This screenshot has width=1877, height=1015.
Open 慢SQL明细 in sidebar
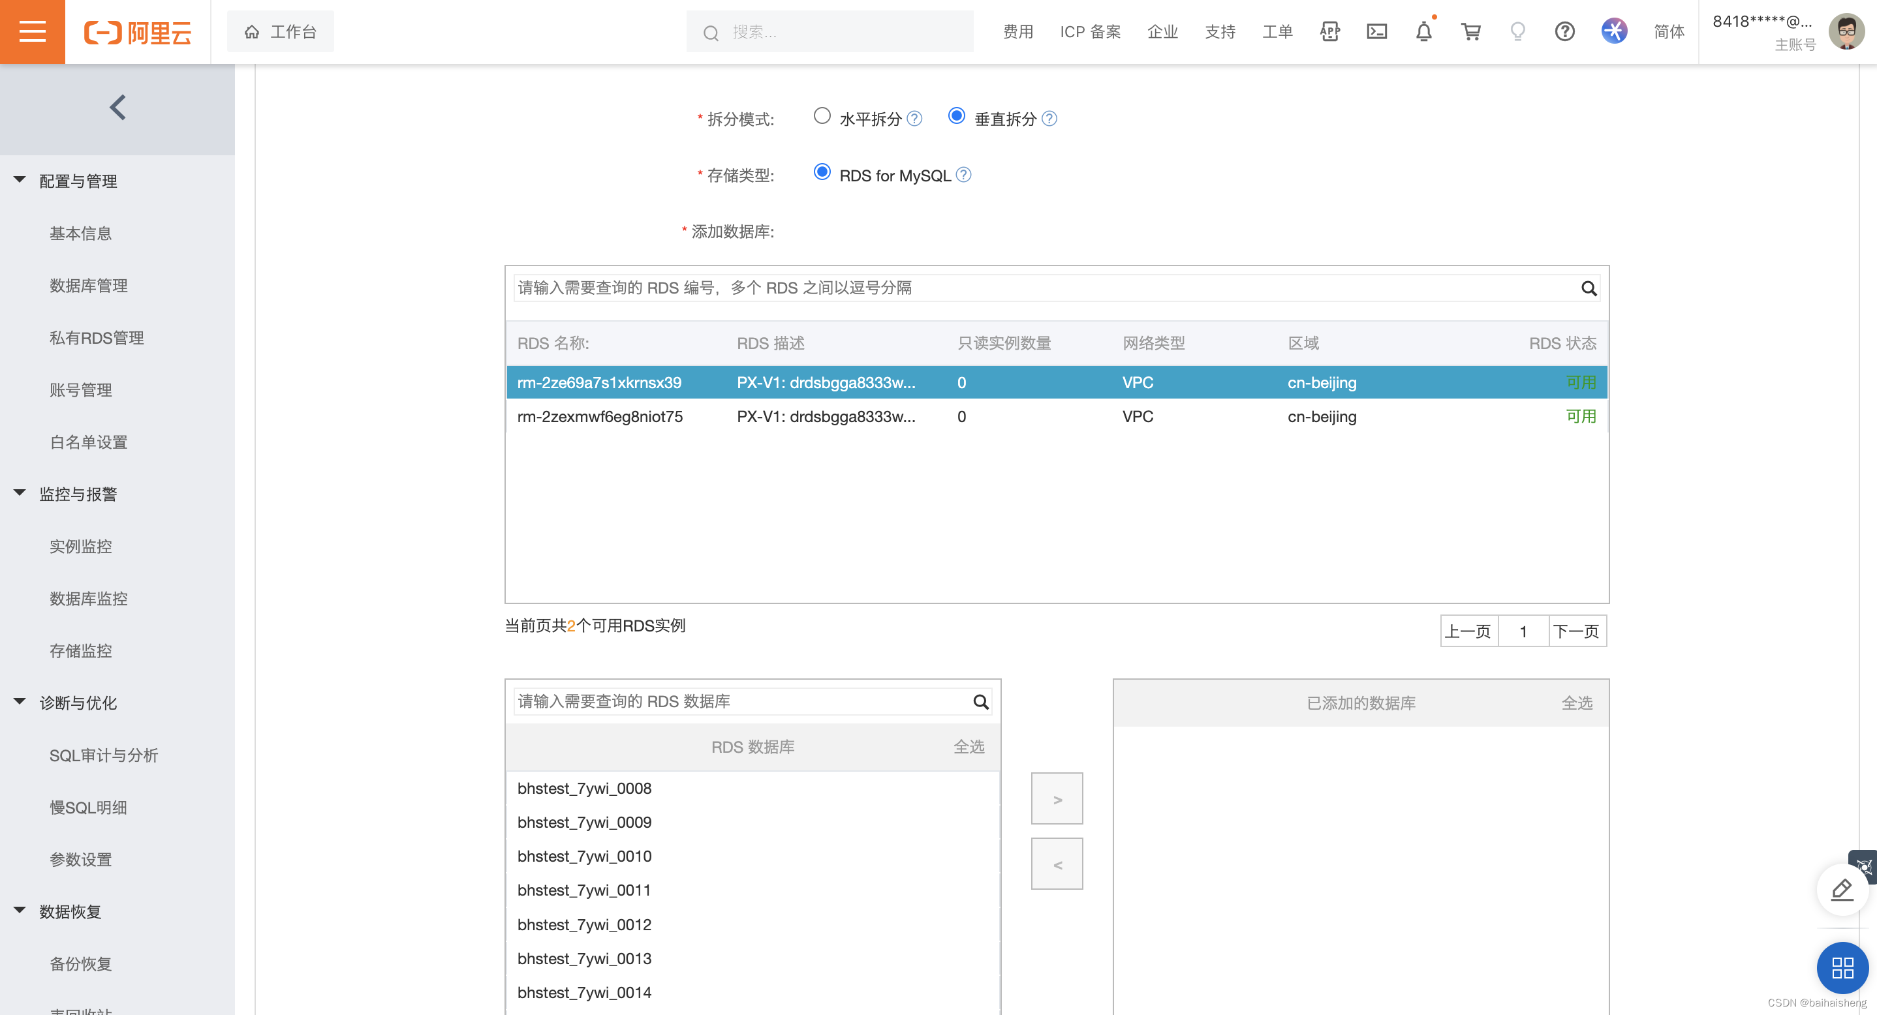click(88, 808)
